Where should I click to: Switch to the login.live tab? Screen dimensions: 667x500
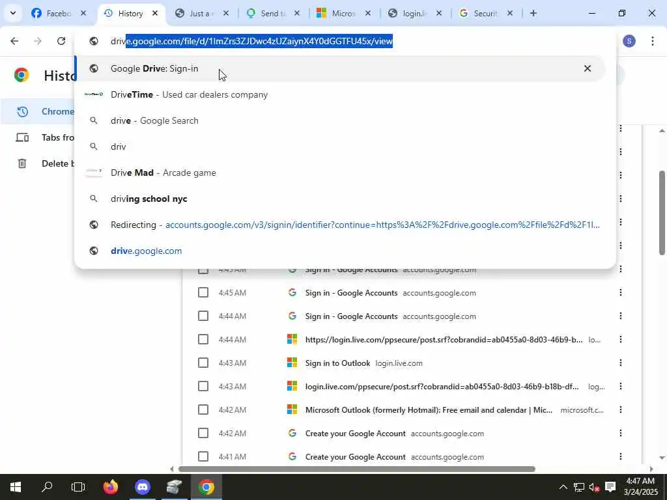point(415,13)
